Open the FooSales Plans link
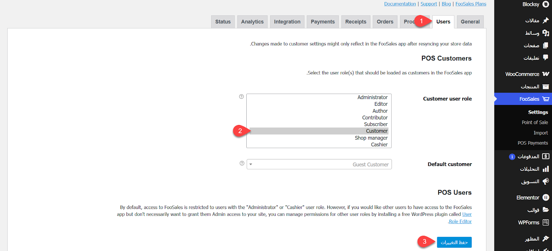The height and width of the screenshot is (251, 552). pyautogui.click(x=471, y=4)
